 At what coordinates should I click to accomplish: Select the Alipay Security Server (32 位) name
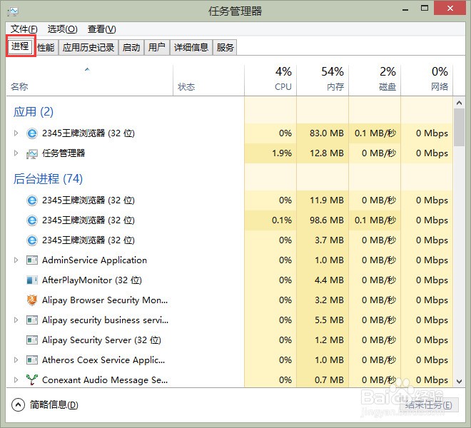click(101, 340)
